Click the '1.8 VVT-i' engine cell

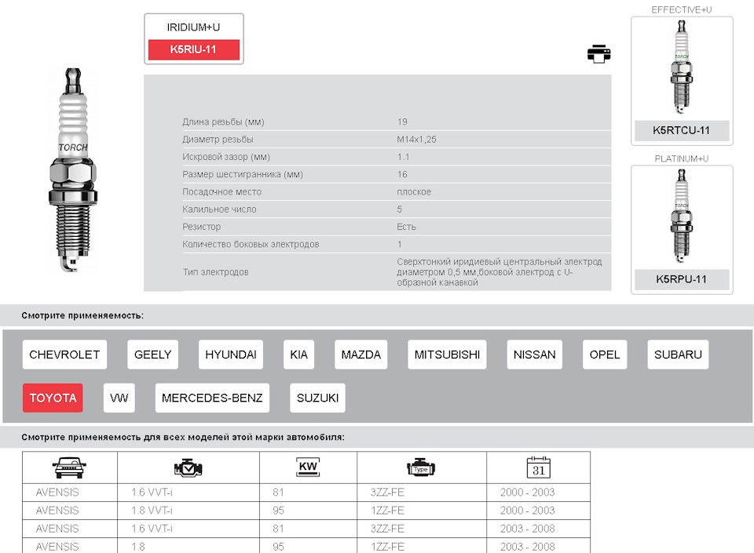(x=152, y=511)
